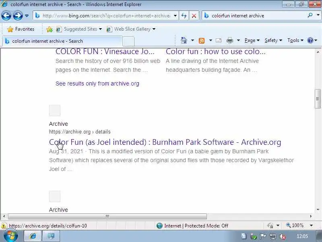Expand the zoom level dropdown arrow
The width and height of the screenshot is (322, 242).
(x=311, y=225)
